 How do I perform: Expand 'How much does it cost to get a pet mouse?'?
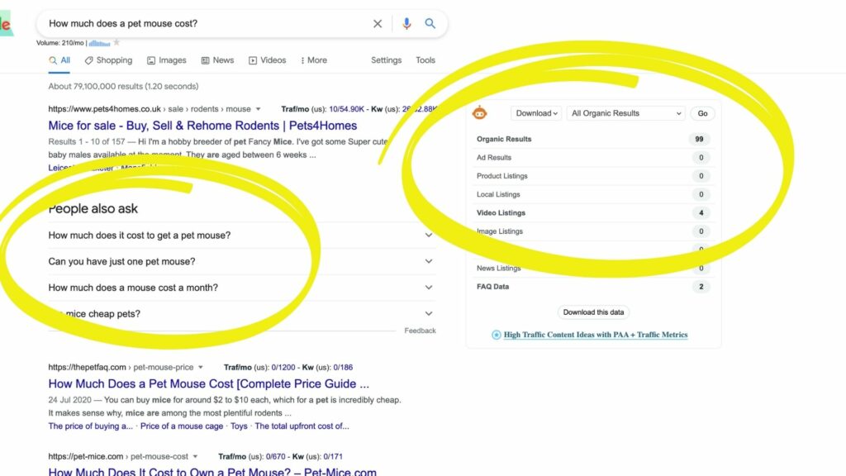(x=240, y=236)
